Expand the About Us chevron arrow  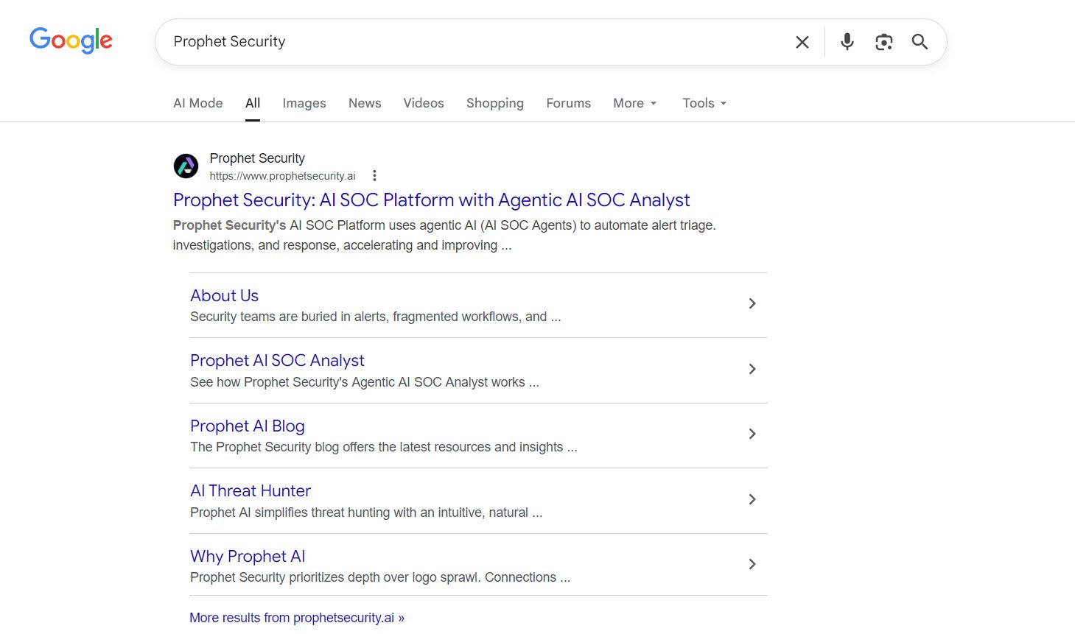(x=752, y=303)
